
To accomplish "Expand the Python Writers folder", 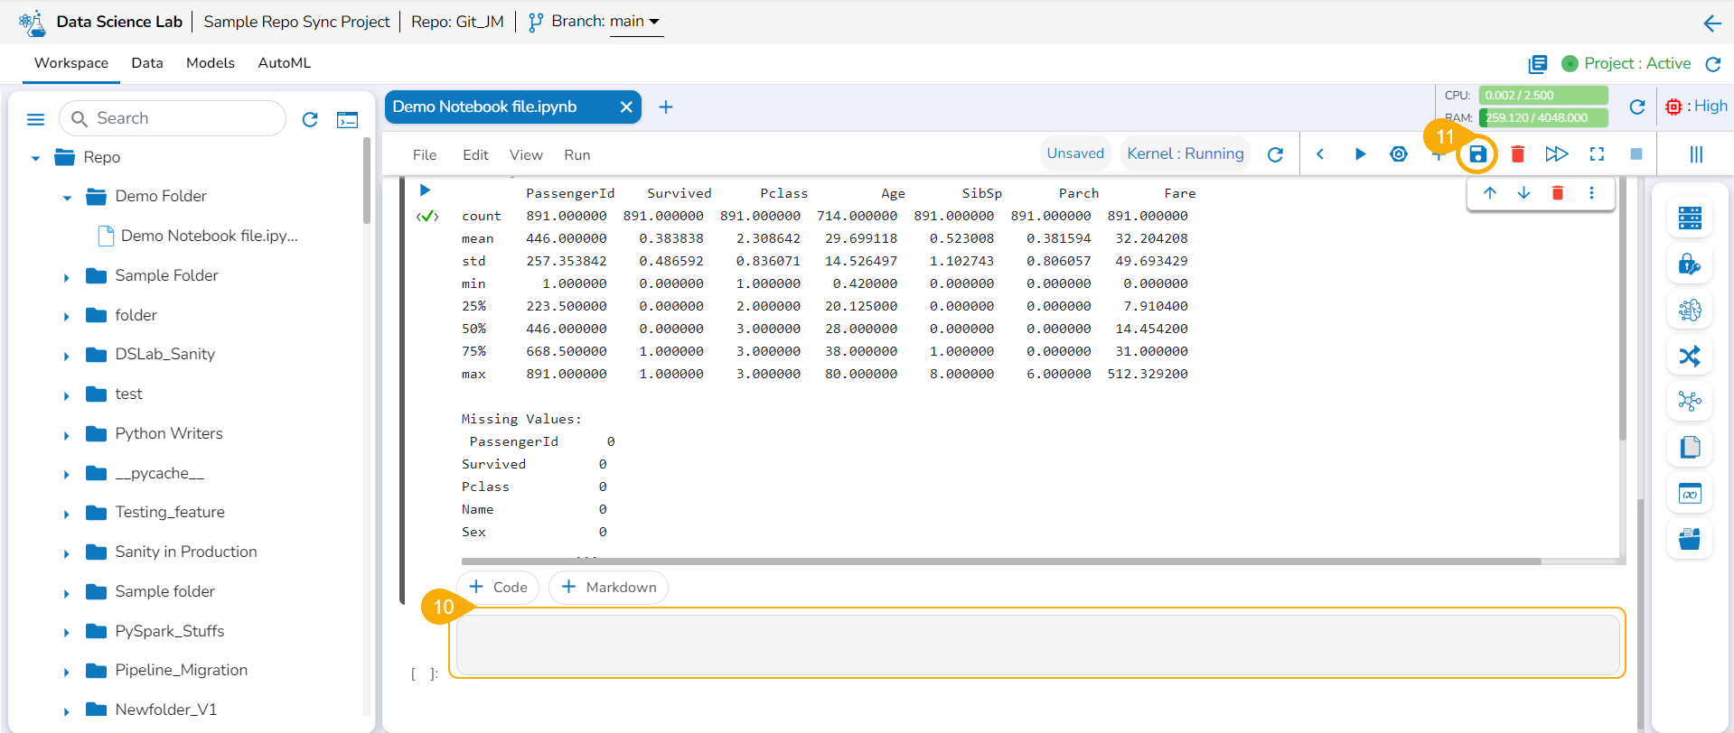I will pyautogui.click(x=67, y=435).
